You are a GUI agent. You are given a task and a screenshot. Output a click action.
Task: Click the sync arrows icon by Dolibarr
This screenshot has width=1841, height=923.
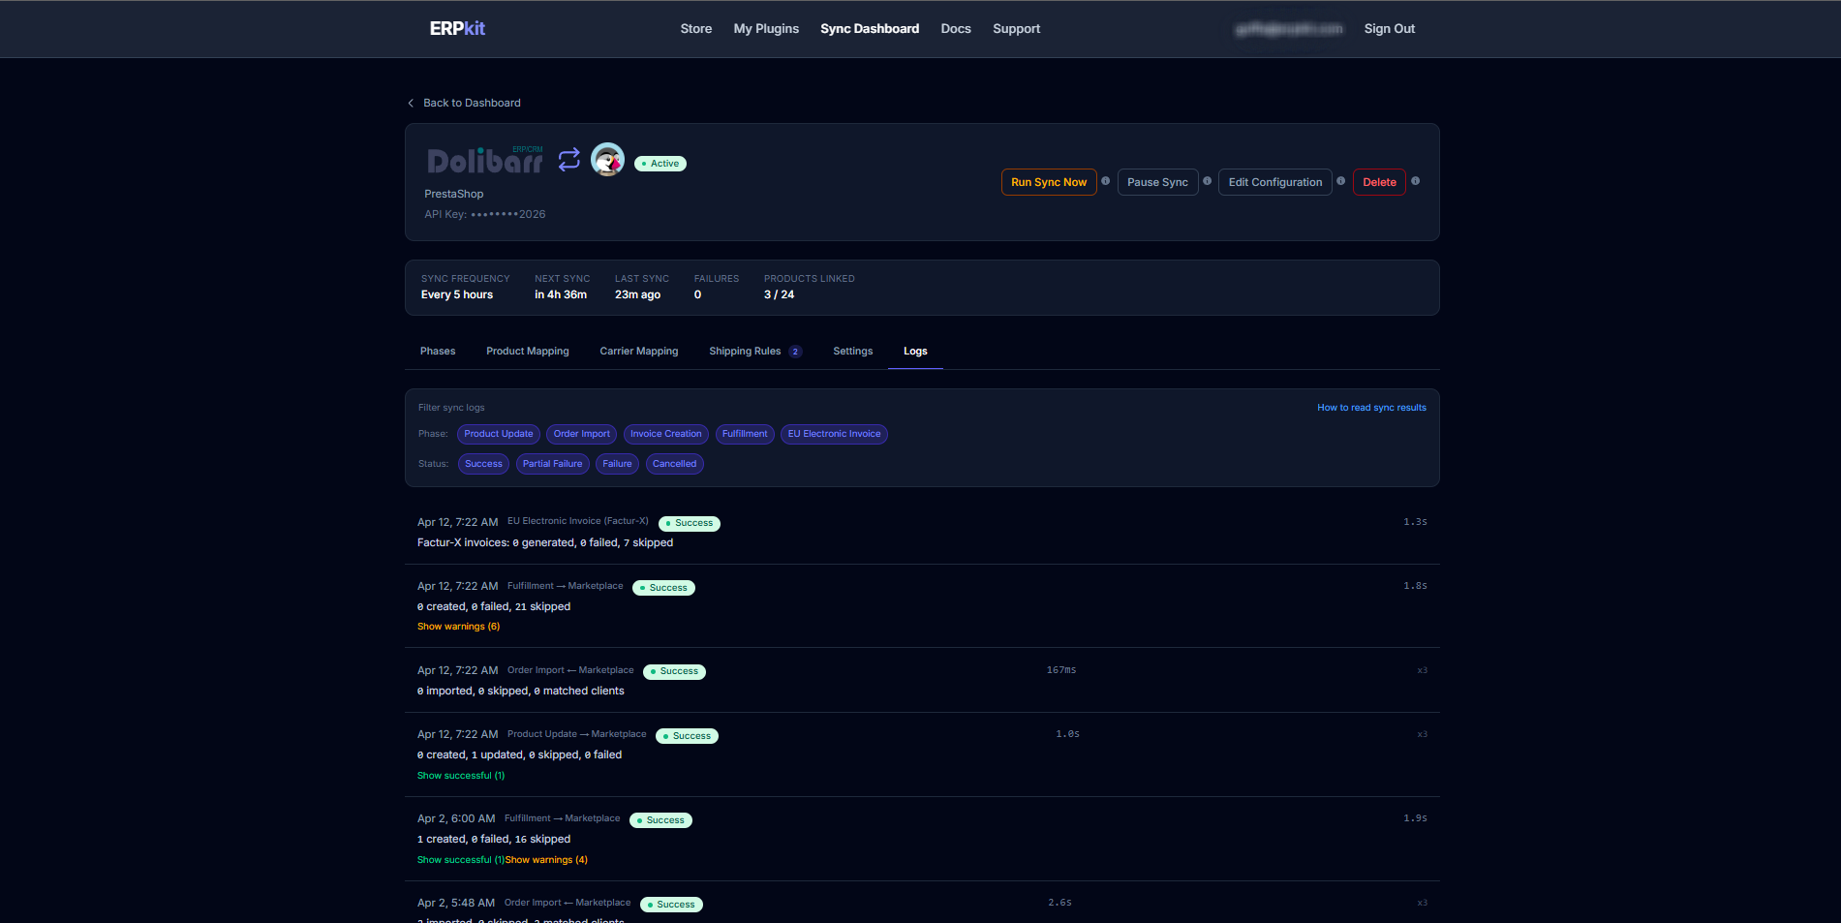(569, 160)
